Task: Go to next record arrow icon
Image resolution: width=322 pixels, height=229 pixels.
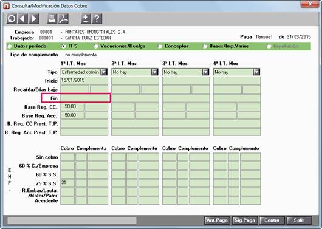Action: point(34,19)
